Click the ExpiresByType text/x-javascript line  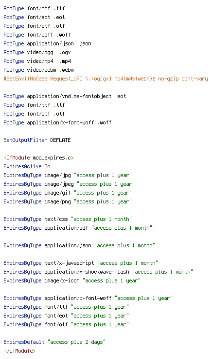tap(81, 263)
